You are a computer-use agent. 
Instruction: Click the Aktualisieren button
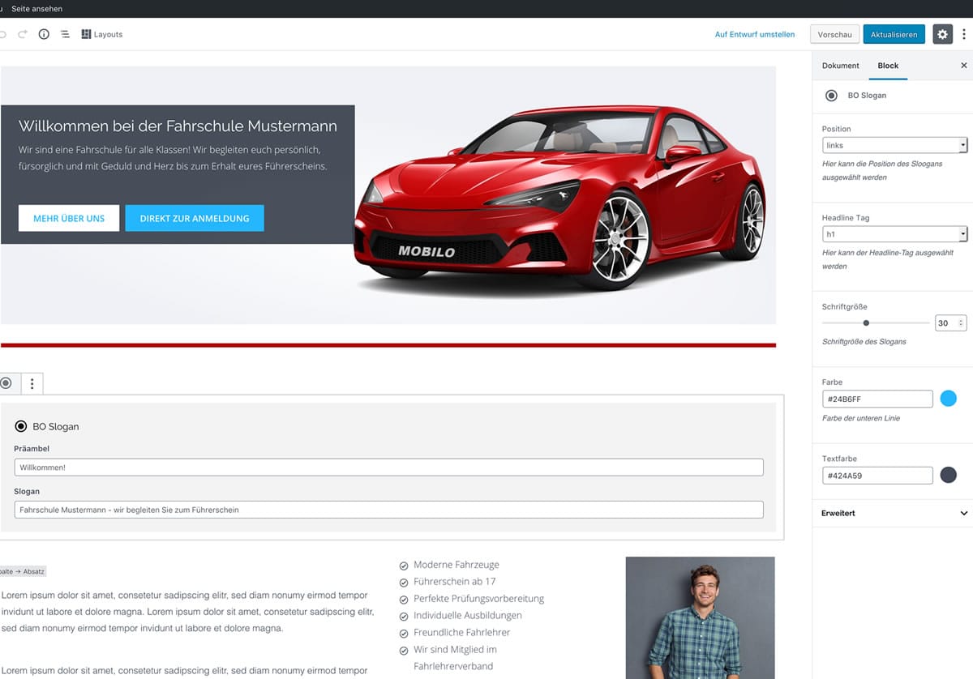(894, 34)
